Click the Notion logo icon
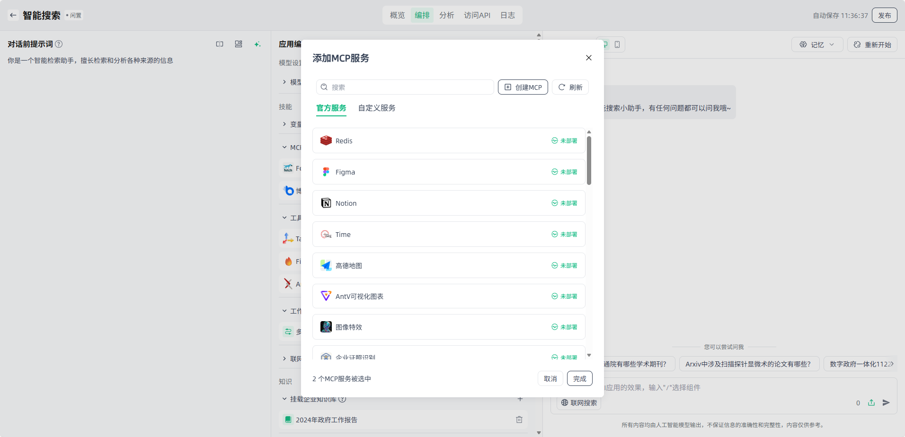The width and height of the screenshot is (905, 437). coord(326,203)
